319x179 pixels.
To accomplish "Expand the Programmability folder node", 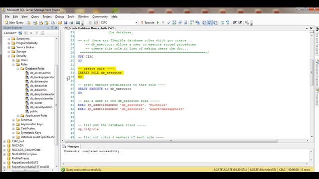I will click(x=9, y=43).
